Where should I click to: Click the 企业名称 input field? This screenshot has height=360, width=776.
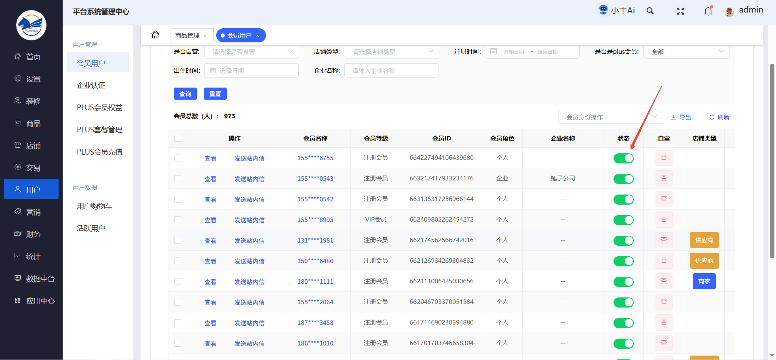click(391, 71)
